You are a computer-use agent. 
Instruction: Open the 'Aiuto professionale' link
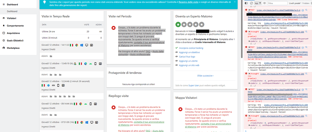[140, 54]
